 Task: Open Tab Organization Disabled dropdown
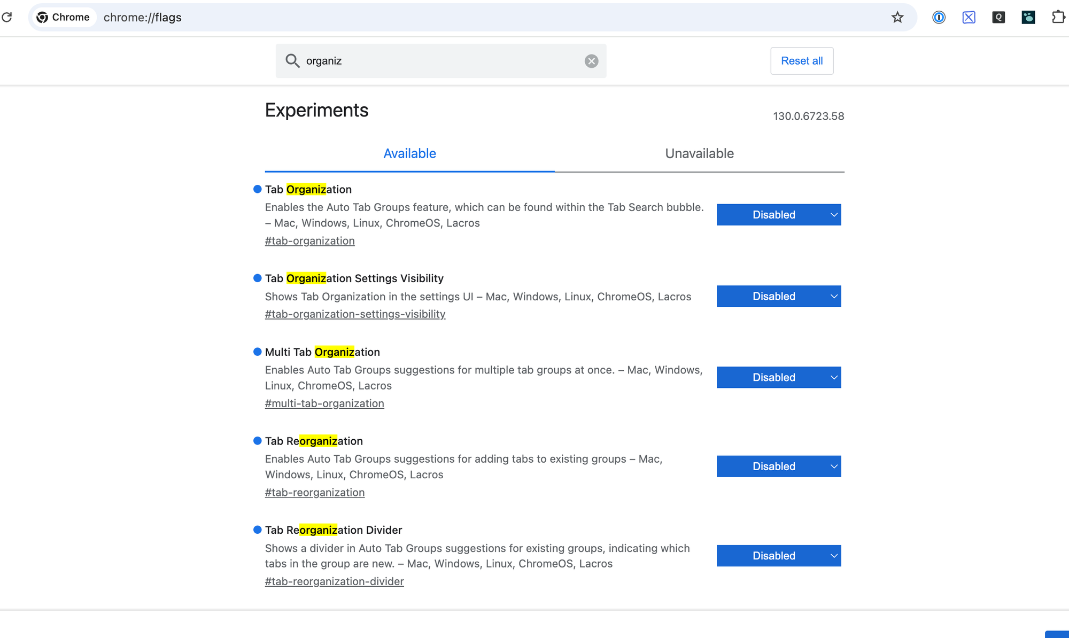pyautogui.click(x=778, y=215)
